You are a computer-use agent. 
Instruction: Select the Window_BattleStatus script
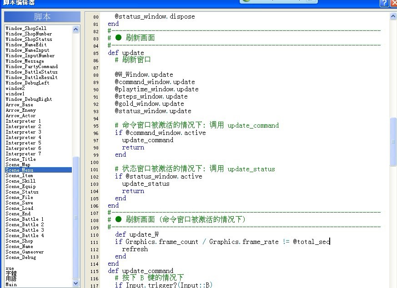pos(31,72)
